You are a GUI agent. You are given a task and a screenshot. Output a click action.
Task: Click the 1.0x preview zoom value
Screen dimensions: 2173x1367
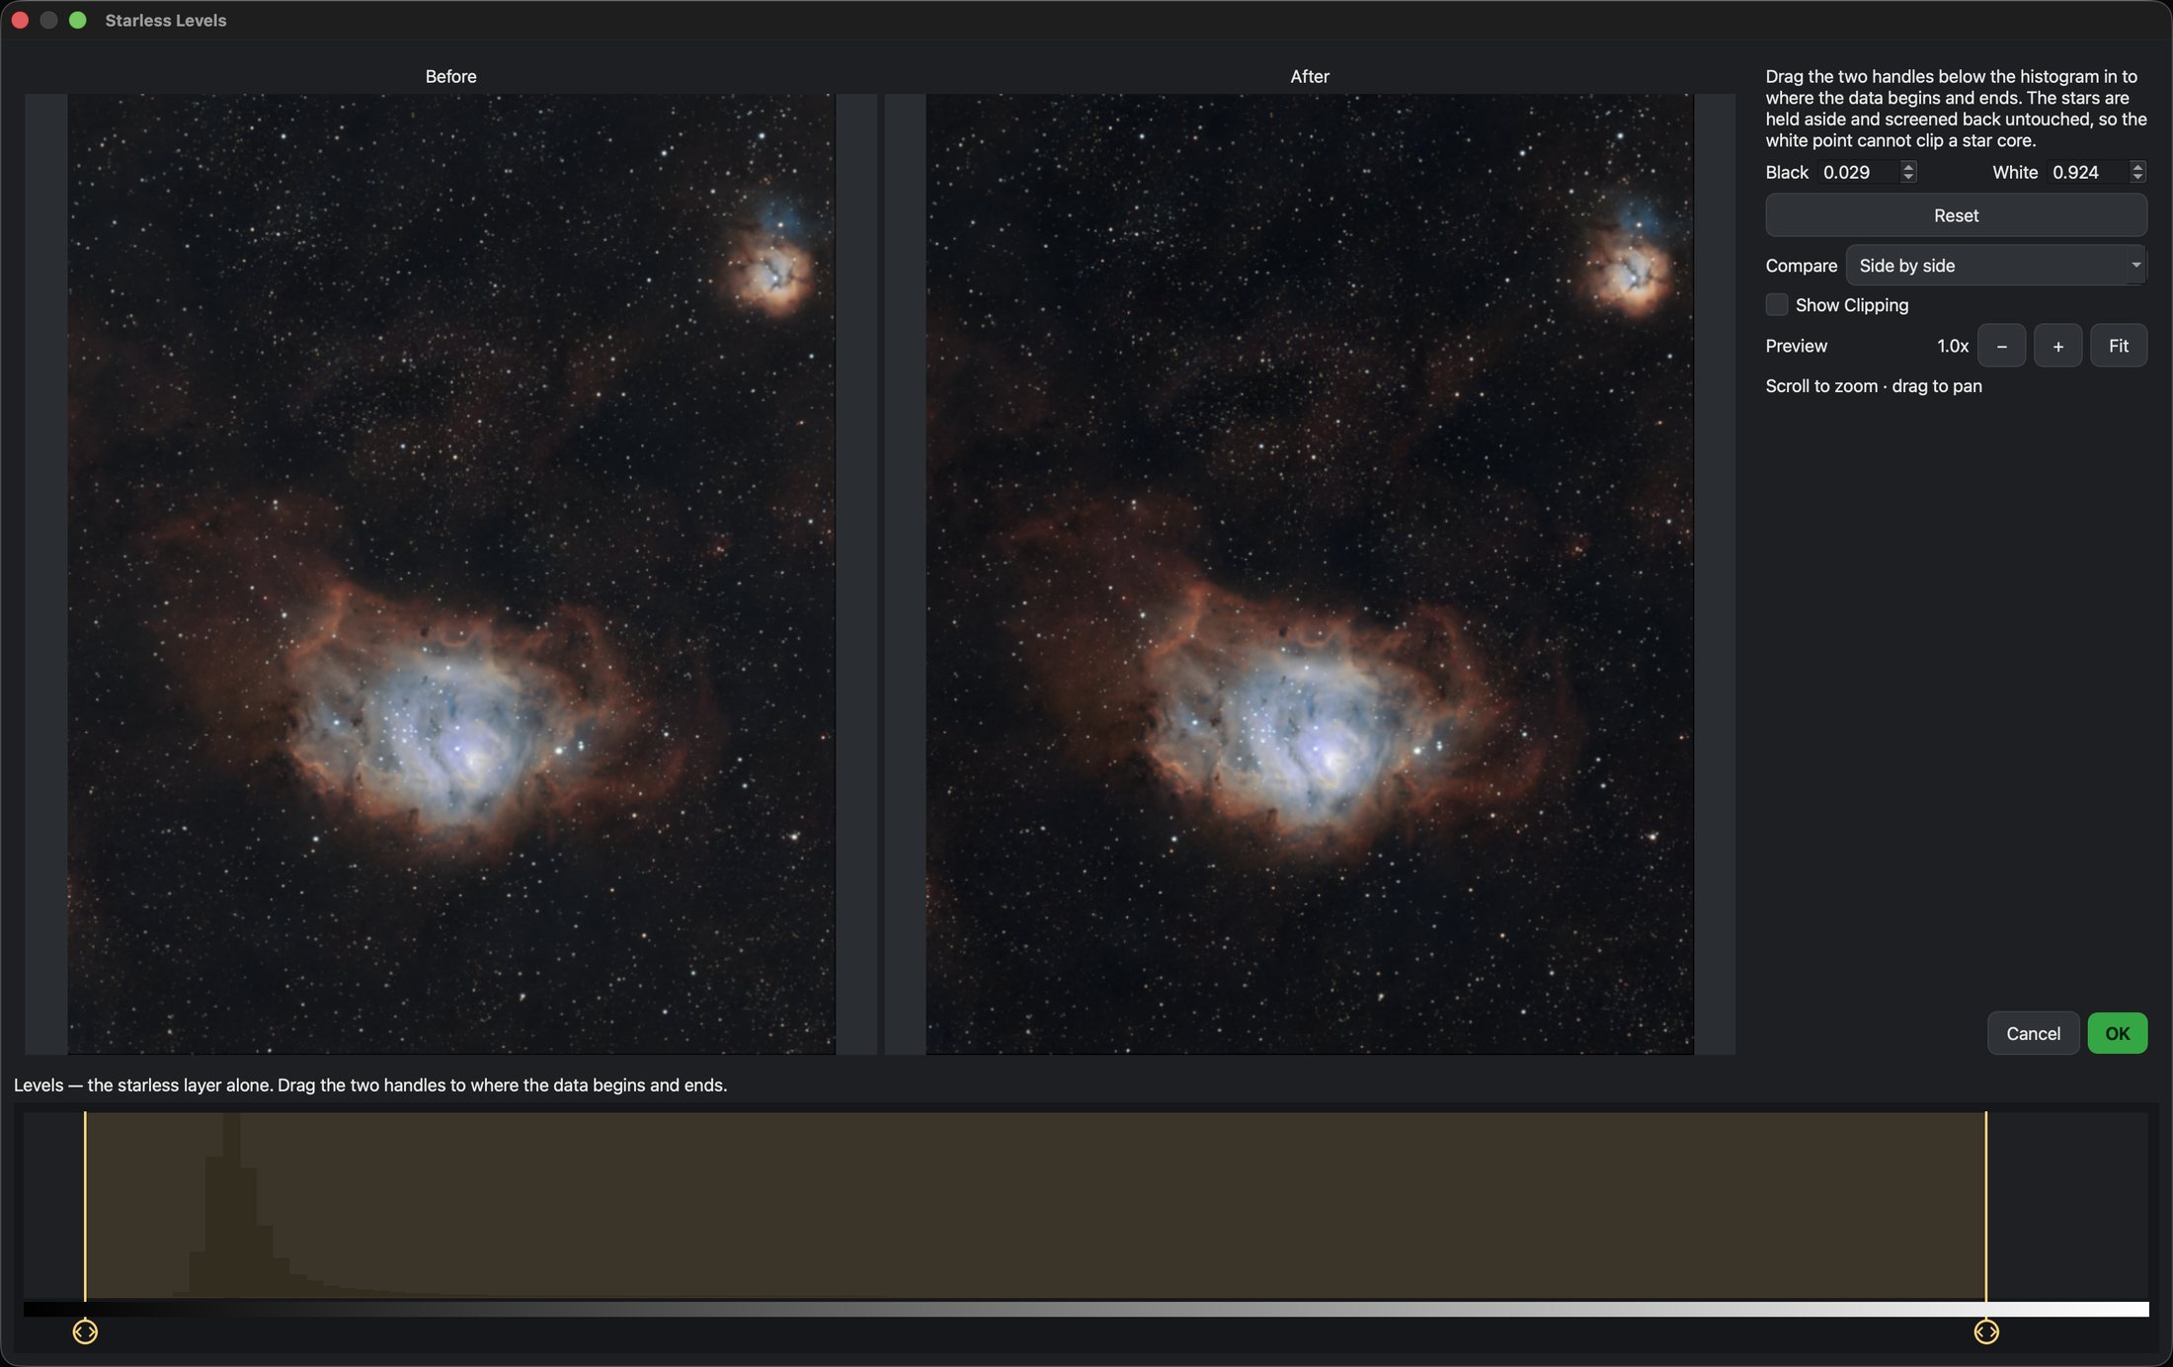tap(1952, 346)
